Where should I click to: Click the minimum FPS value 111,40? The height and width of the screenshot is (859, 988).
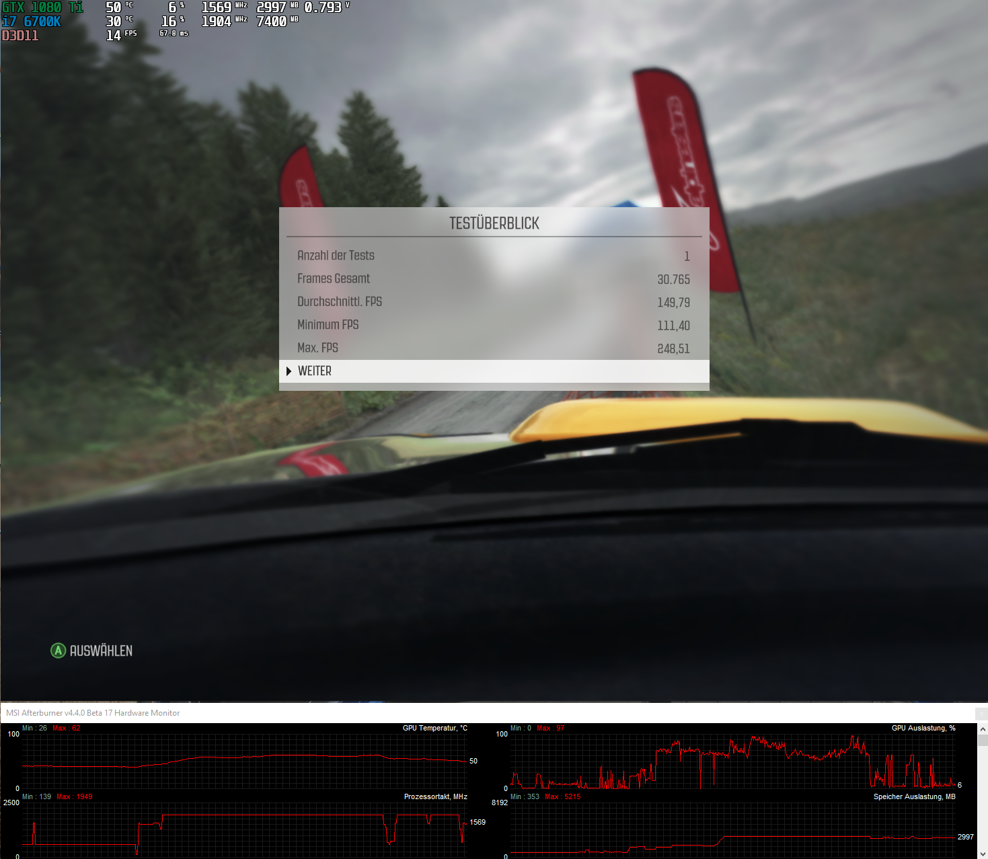pos(673,326)
